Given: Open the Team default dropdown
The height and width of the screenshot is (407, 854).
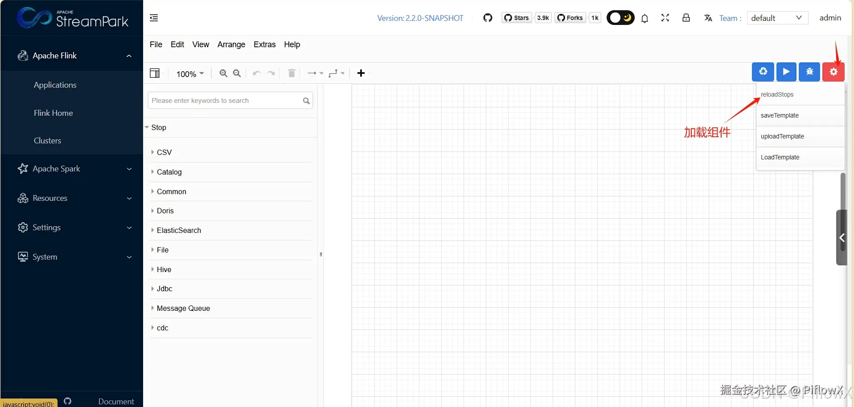Looking at the screenshot, I should coord(777,18).
